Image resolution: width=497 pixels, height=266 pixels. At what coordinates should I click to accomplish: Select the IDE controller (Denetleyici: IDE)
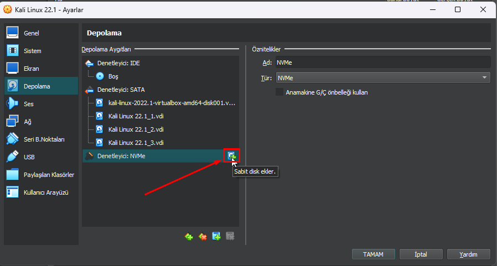point(161,63)
